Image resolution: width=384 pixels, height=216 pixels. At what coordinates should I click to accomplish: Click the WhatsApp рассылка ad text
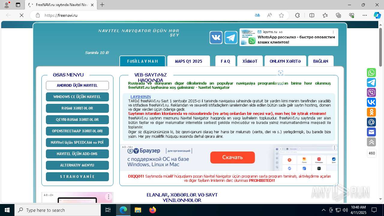click(296, 40)
